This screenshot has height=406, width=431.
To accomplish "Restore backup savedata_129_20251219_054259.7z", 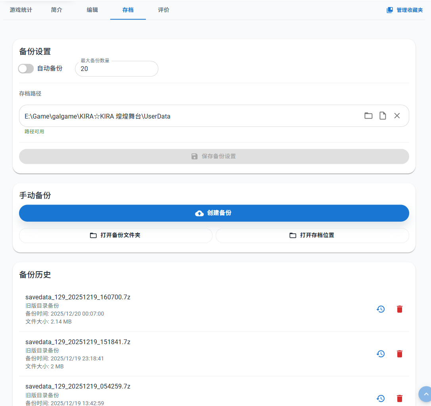I will tap(381, 398).
